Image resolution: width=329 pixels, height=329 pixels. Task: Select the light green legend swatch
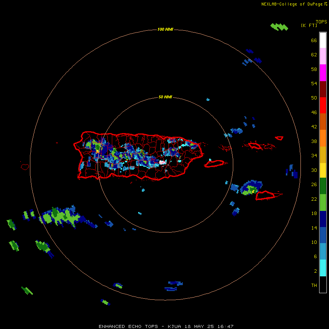323,203
